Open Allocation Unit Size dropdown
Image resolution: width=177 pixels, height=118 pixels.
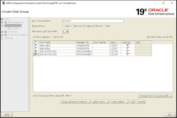click(65, 31)
